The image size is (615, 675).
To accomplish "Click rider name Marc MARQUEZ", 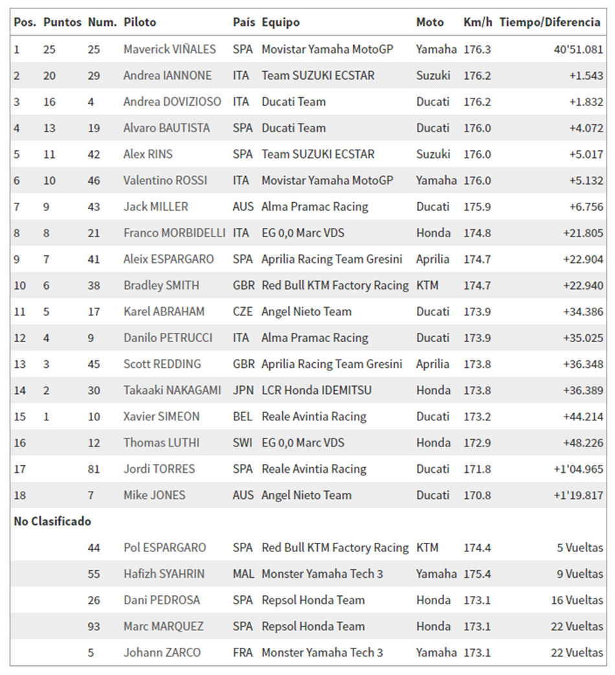I will click(x=163, y=626).
